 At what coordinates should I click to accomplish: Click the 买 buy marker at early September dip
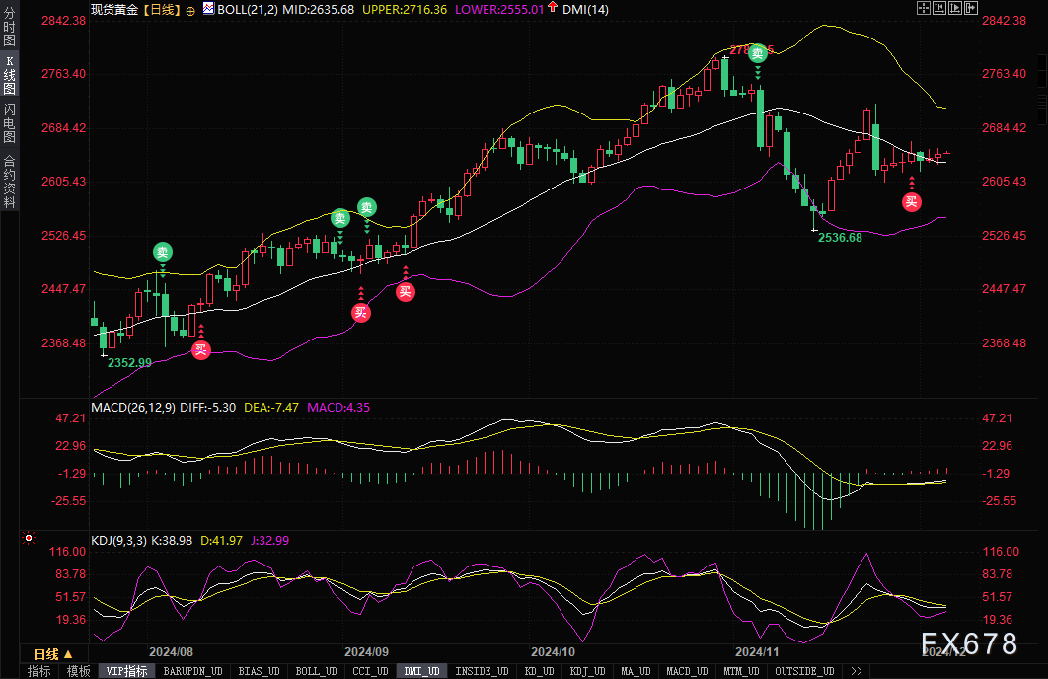click(x=361, y=312)
